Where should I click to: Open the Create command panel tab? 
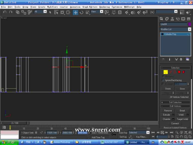161,19
